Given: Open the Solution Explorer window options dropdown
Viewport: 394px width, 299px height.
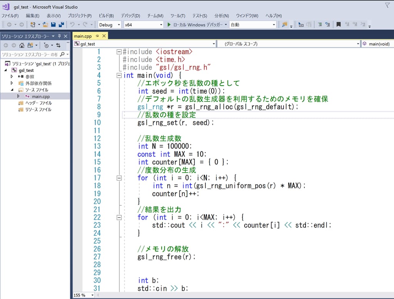Looking at the screenshot, I should (x=53, y=36).
